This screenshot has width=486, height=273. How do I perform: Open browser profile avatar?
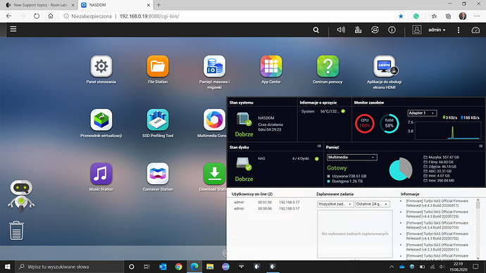pos(463,16)
